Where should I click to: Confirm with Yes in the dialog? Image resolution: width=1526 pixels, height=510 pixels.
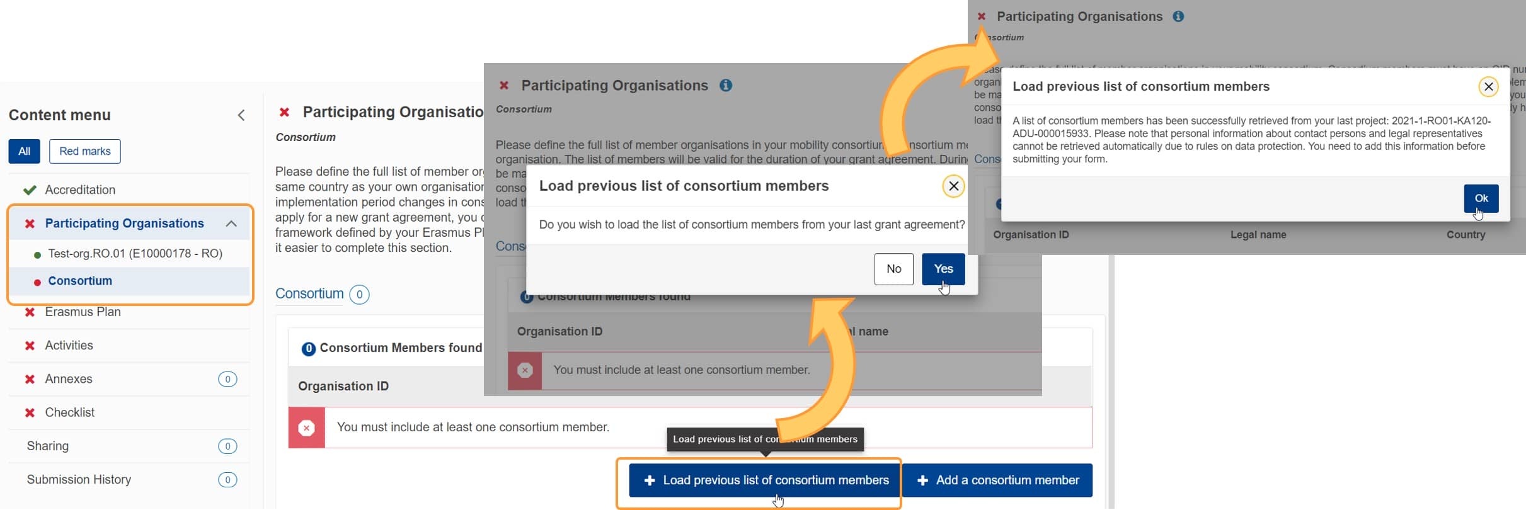tap(943, 269)
